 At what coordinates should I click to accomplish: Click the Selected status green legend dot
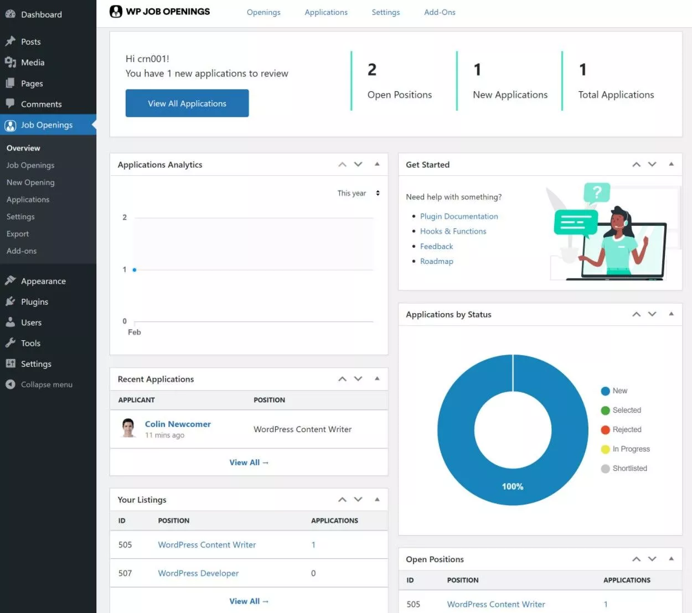(x=605, y=411)
